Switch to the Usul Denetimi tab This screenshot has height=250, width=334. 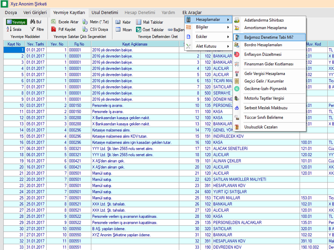pyautogui.click(x=104, y=12)
